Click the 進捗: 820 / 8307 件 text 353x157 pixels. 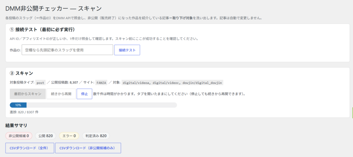(x=24, y=112)
